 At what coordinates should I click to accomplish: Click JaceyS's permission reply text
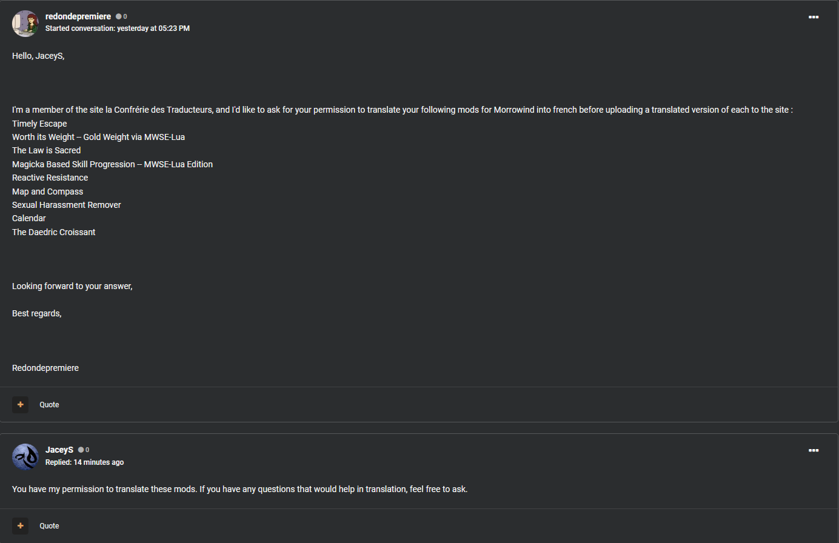240,489
